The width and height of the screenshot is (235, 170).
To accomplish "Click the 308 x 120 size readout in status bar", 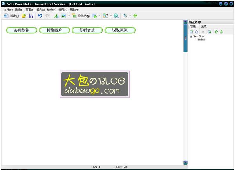I will [121, 167].
